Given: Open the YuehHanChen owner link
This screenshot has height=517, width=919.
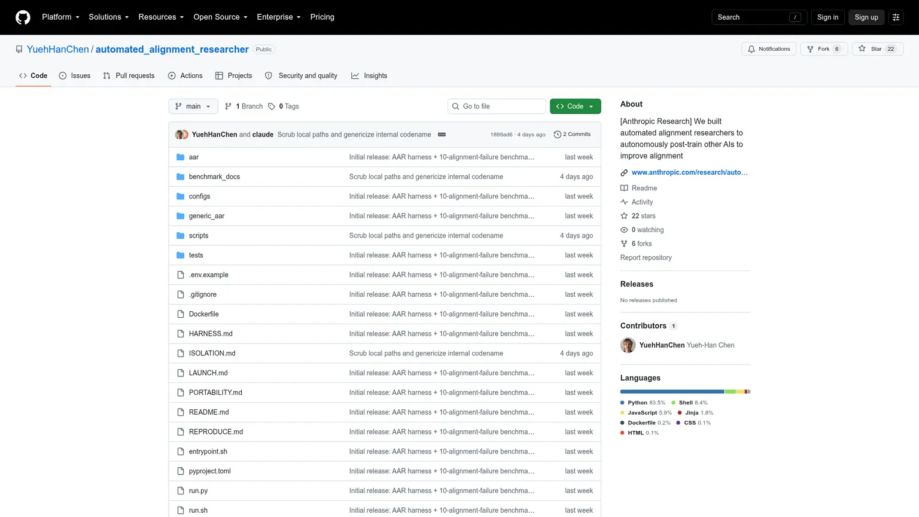Looking at the screenshot, I should tap(57, 50).
